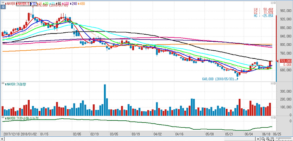The image size is (293, 141).
Task: Click the HC : -25.85% text
Action: click(264, 16)
